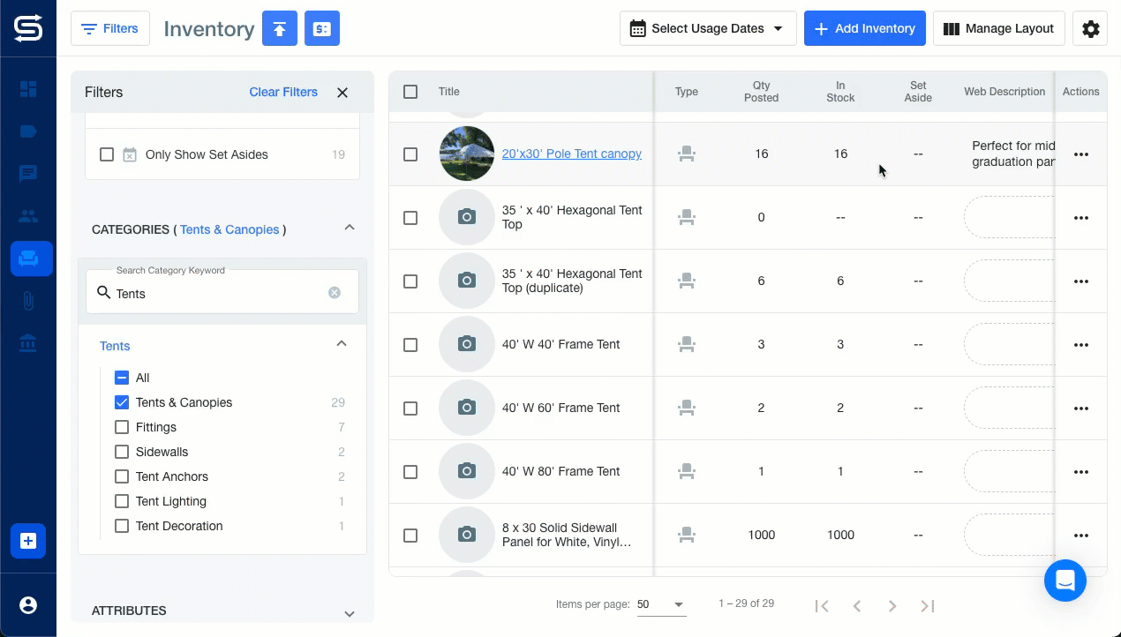1121x637 pixels.
Task: Open the people icon in left sidebar
Action: pyautogui.click(x=28, y=216)
